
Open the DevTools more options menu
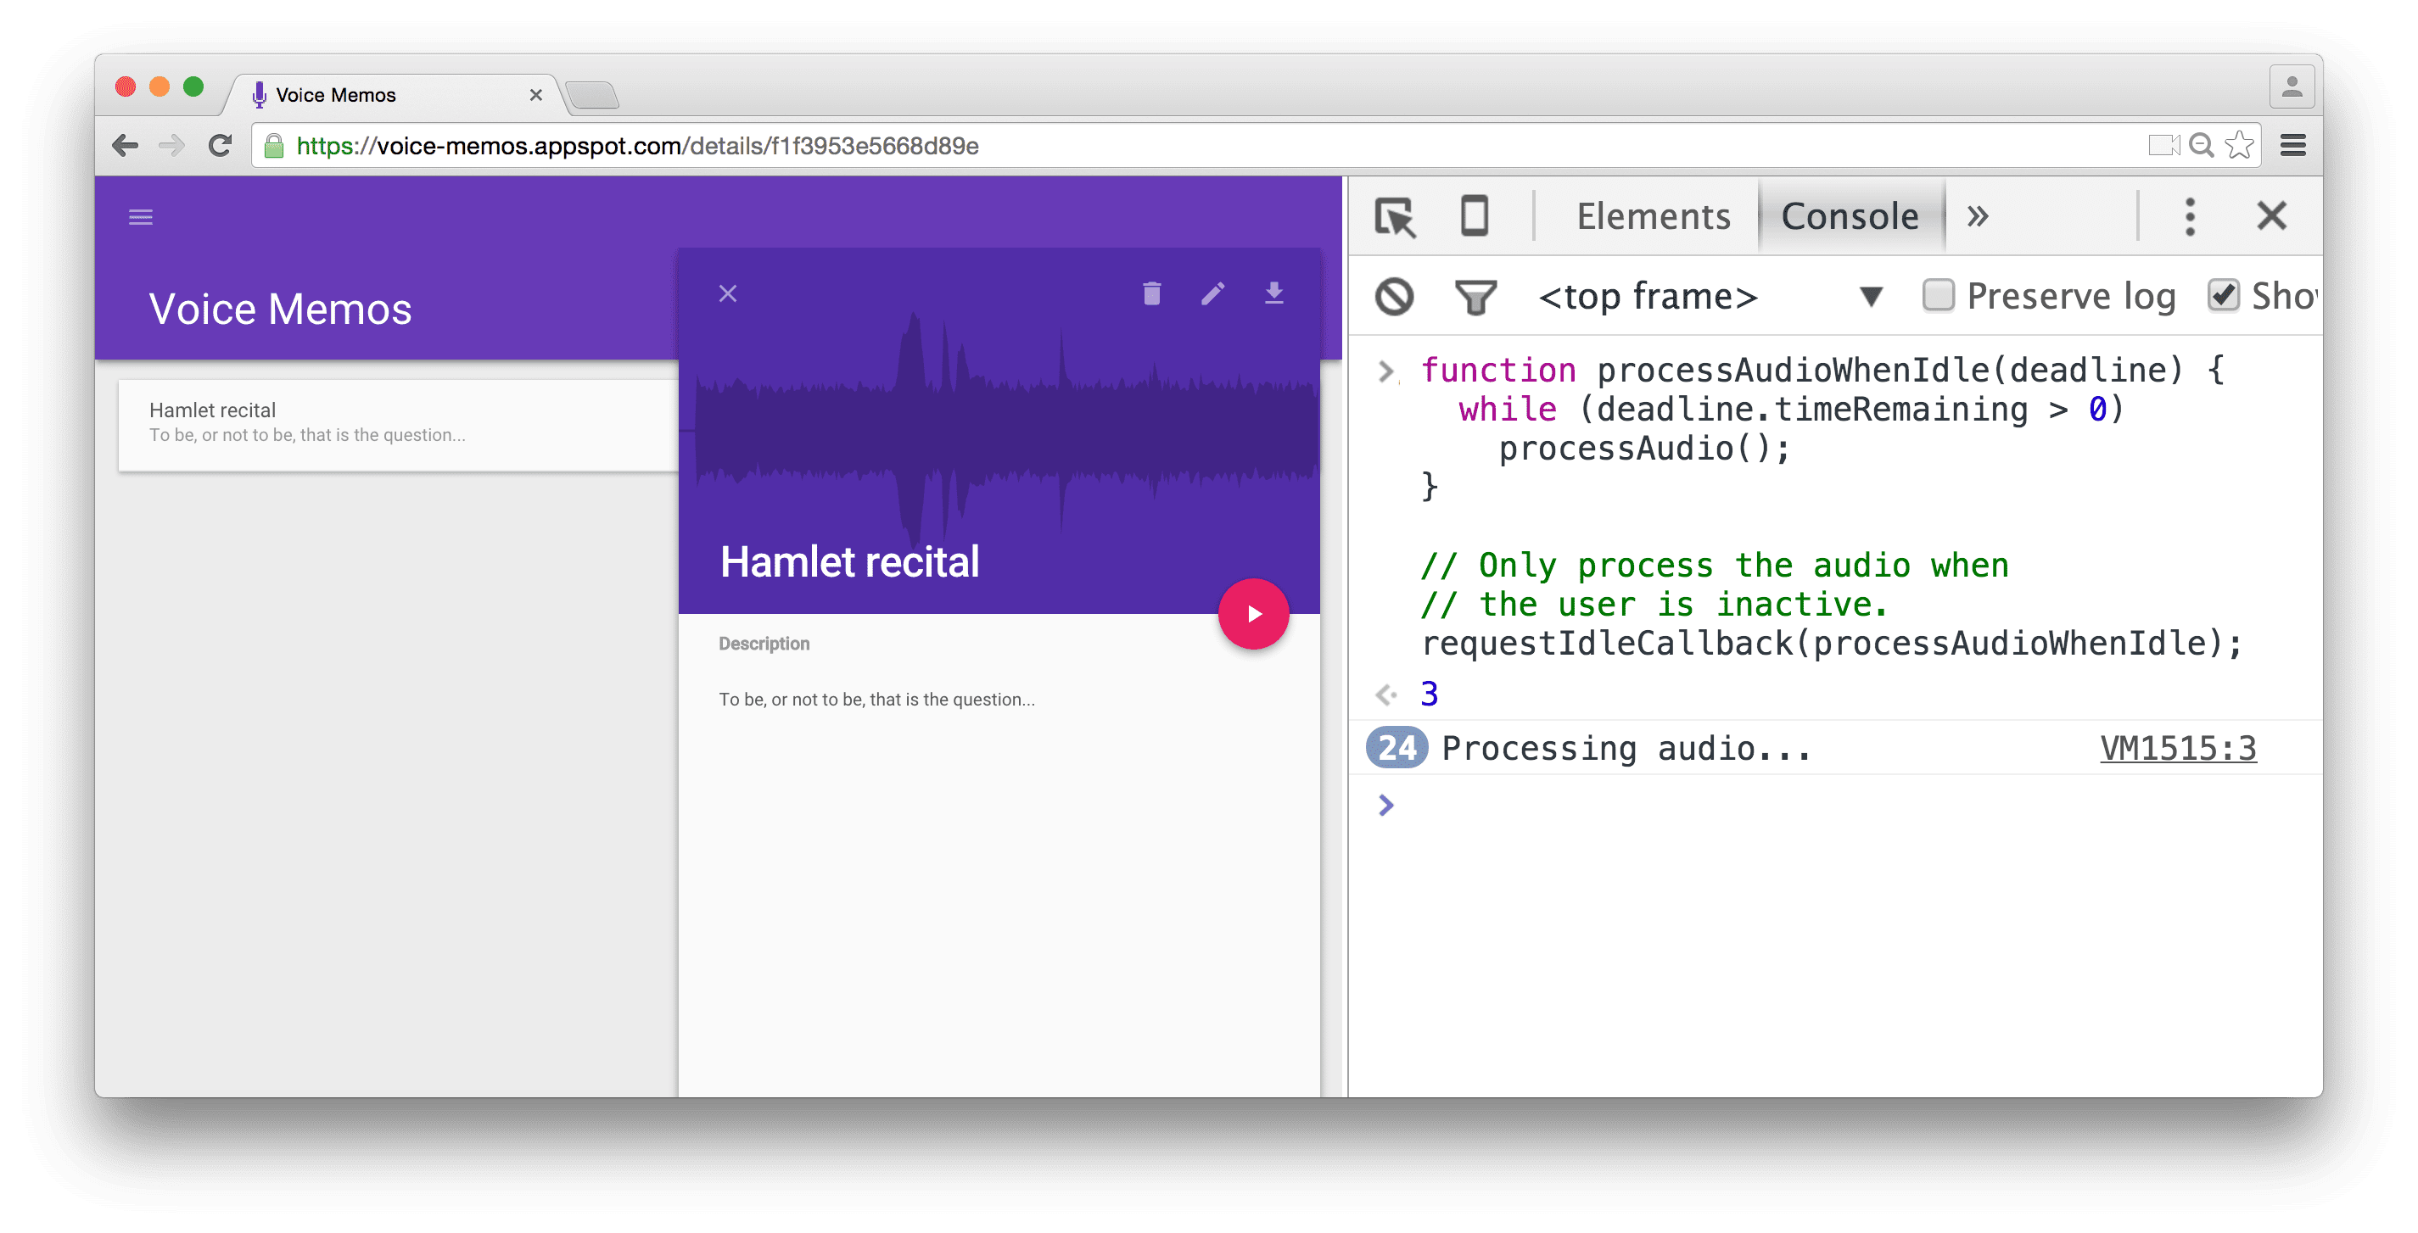(2190, 217)
